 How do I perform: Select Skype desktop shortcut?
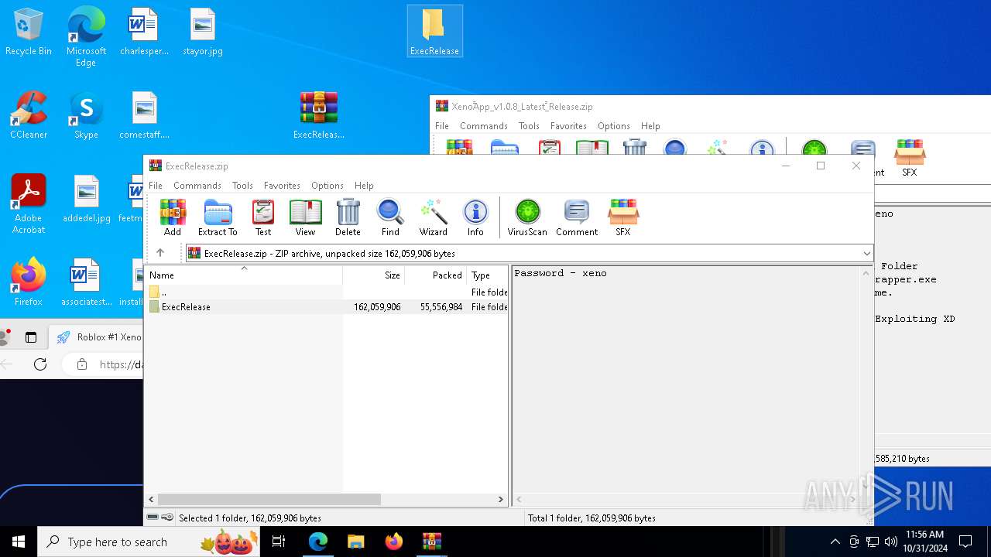86,116
